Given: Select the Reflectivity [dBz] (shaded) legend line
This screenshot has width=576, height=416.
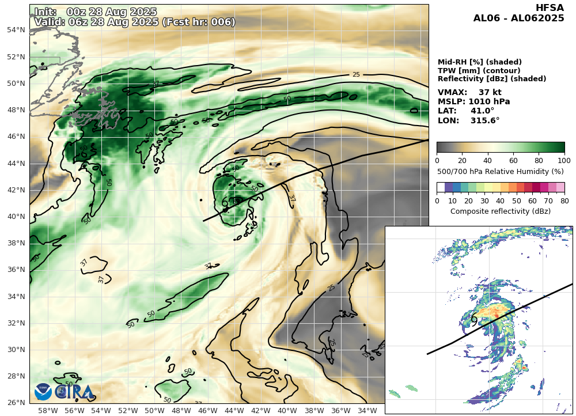Looking at the screenshot, I should pyautogui.click(x=492, y=78).
